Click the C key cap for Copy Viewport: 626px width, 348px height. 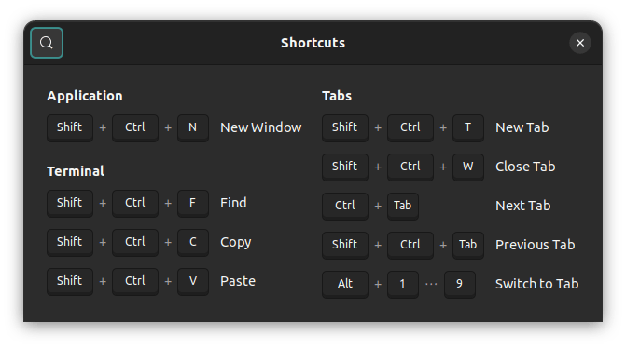(x=193, y=242)
